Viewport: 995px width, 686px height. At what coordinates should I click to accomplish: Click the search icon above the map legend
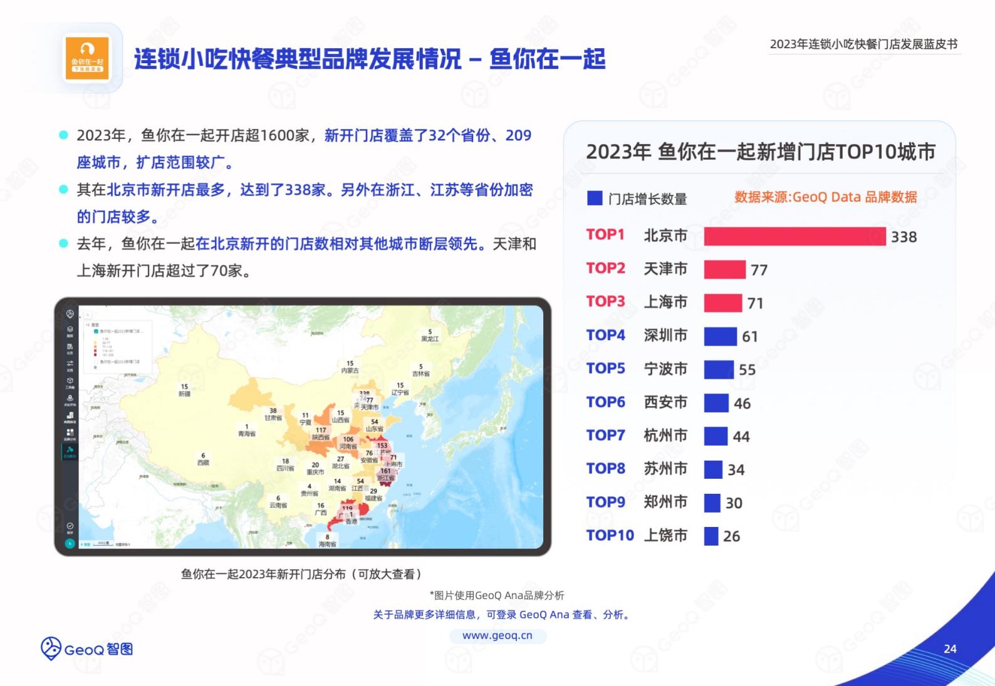click(x=88, y=315)
